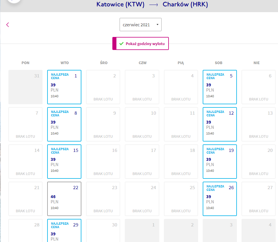Click the June 21 BRAK LOTU cell
The image size is (278, 242).
25,199
